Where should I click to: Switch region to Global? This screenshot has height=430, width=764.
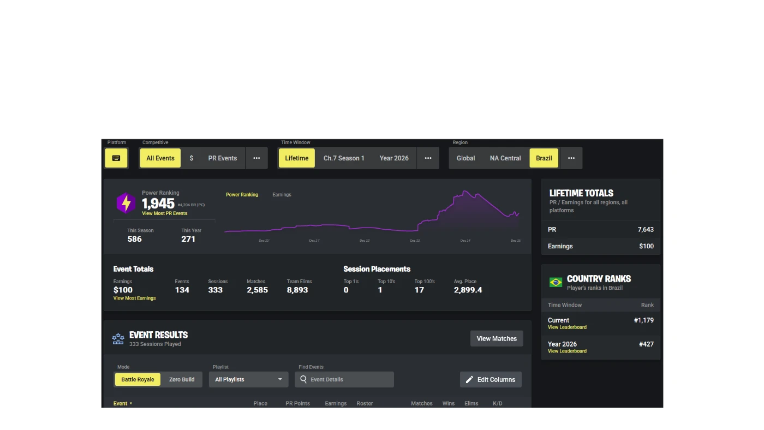465,158
